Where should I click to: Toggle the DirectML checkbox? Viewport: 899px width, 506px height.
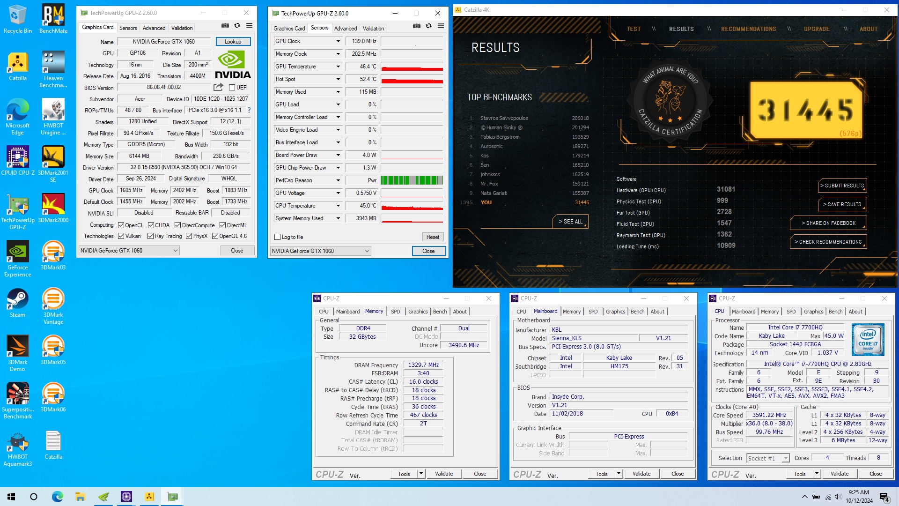pyautogui.click(x=222, y=225)
